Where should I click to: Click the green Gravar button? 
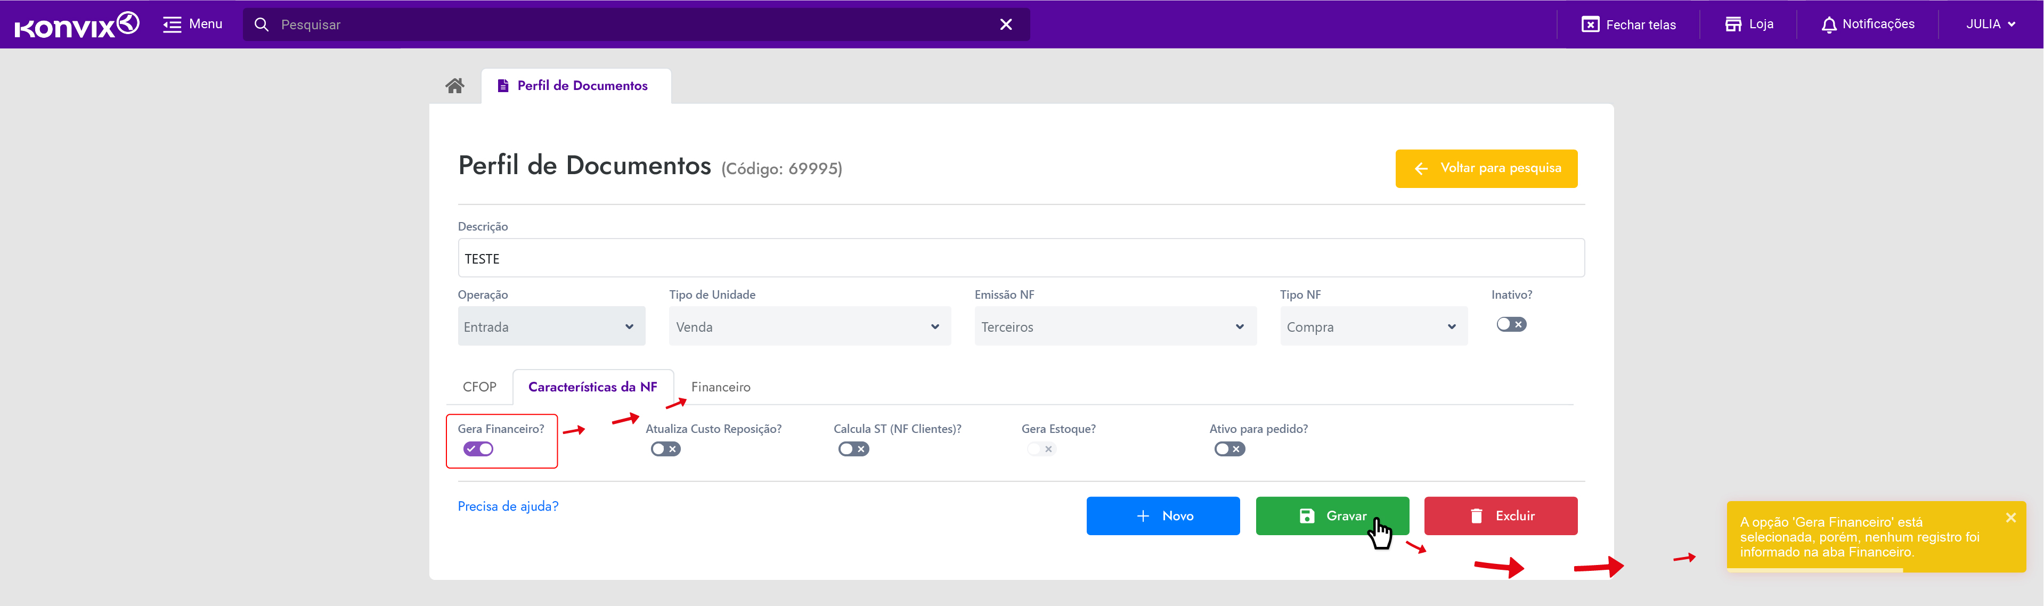[1331, 517]
